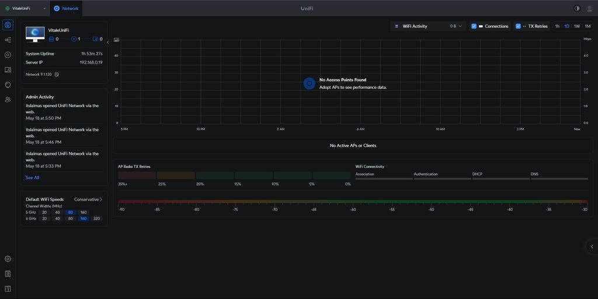
Task: Click the access point count icon showing 1
Action: tap(74, 39)
